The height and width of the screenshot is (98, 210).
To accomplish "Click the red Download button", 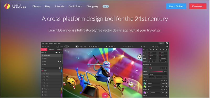I will click(198, 6).
